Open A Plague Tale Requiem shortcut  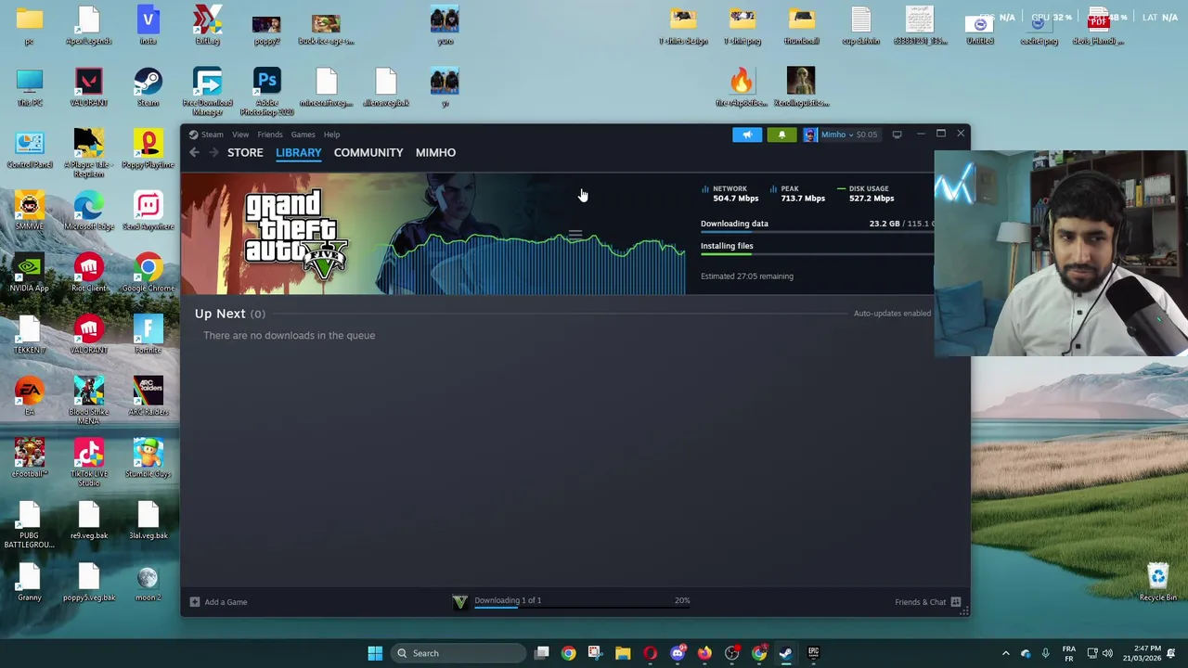[88, 153]
